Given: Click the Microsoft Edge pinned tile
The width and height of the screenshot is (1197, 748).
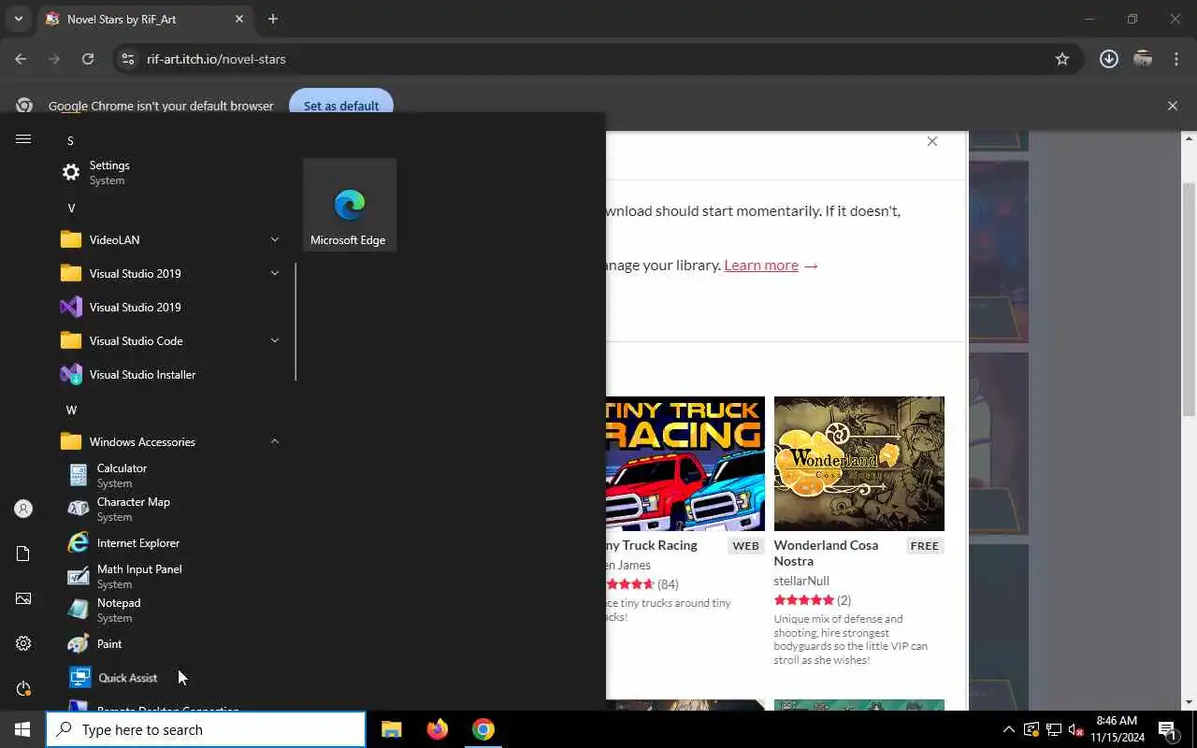Looking at the screenshot, I should 349,205.
